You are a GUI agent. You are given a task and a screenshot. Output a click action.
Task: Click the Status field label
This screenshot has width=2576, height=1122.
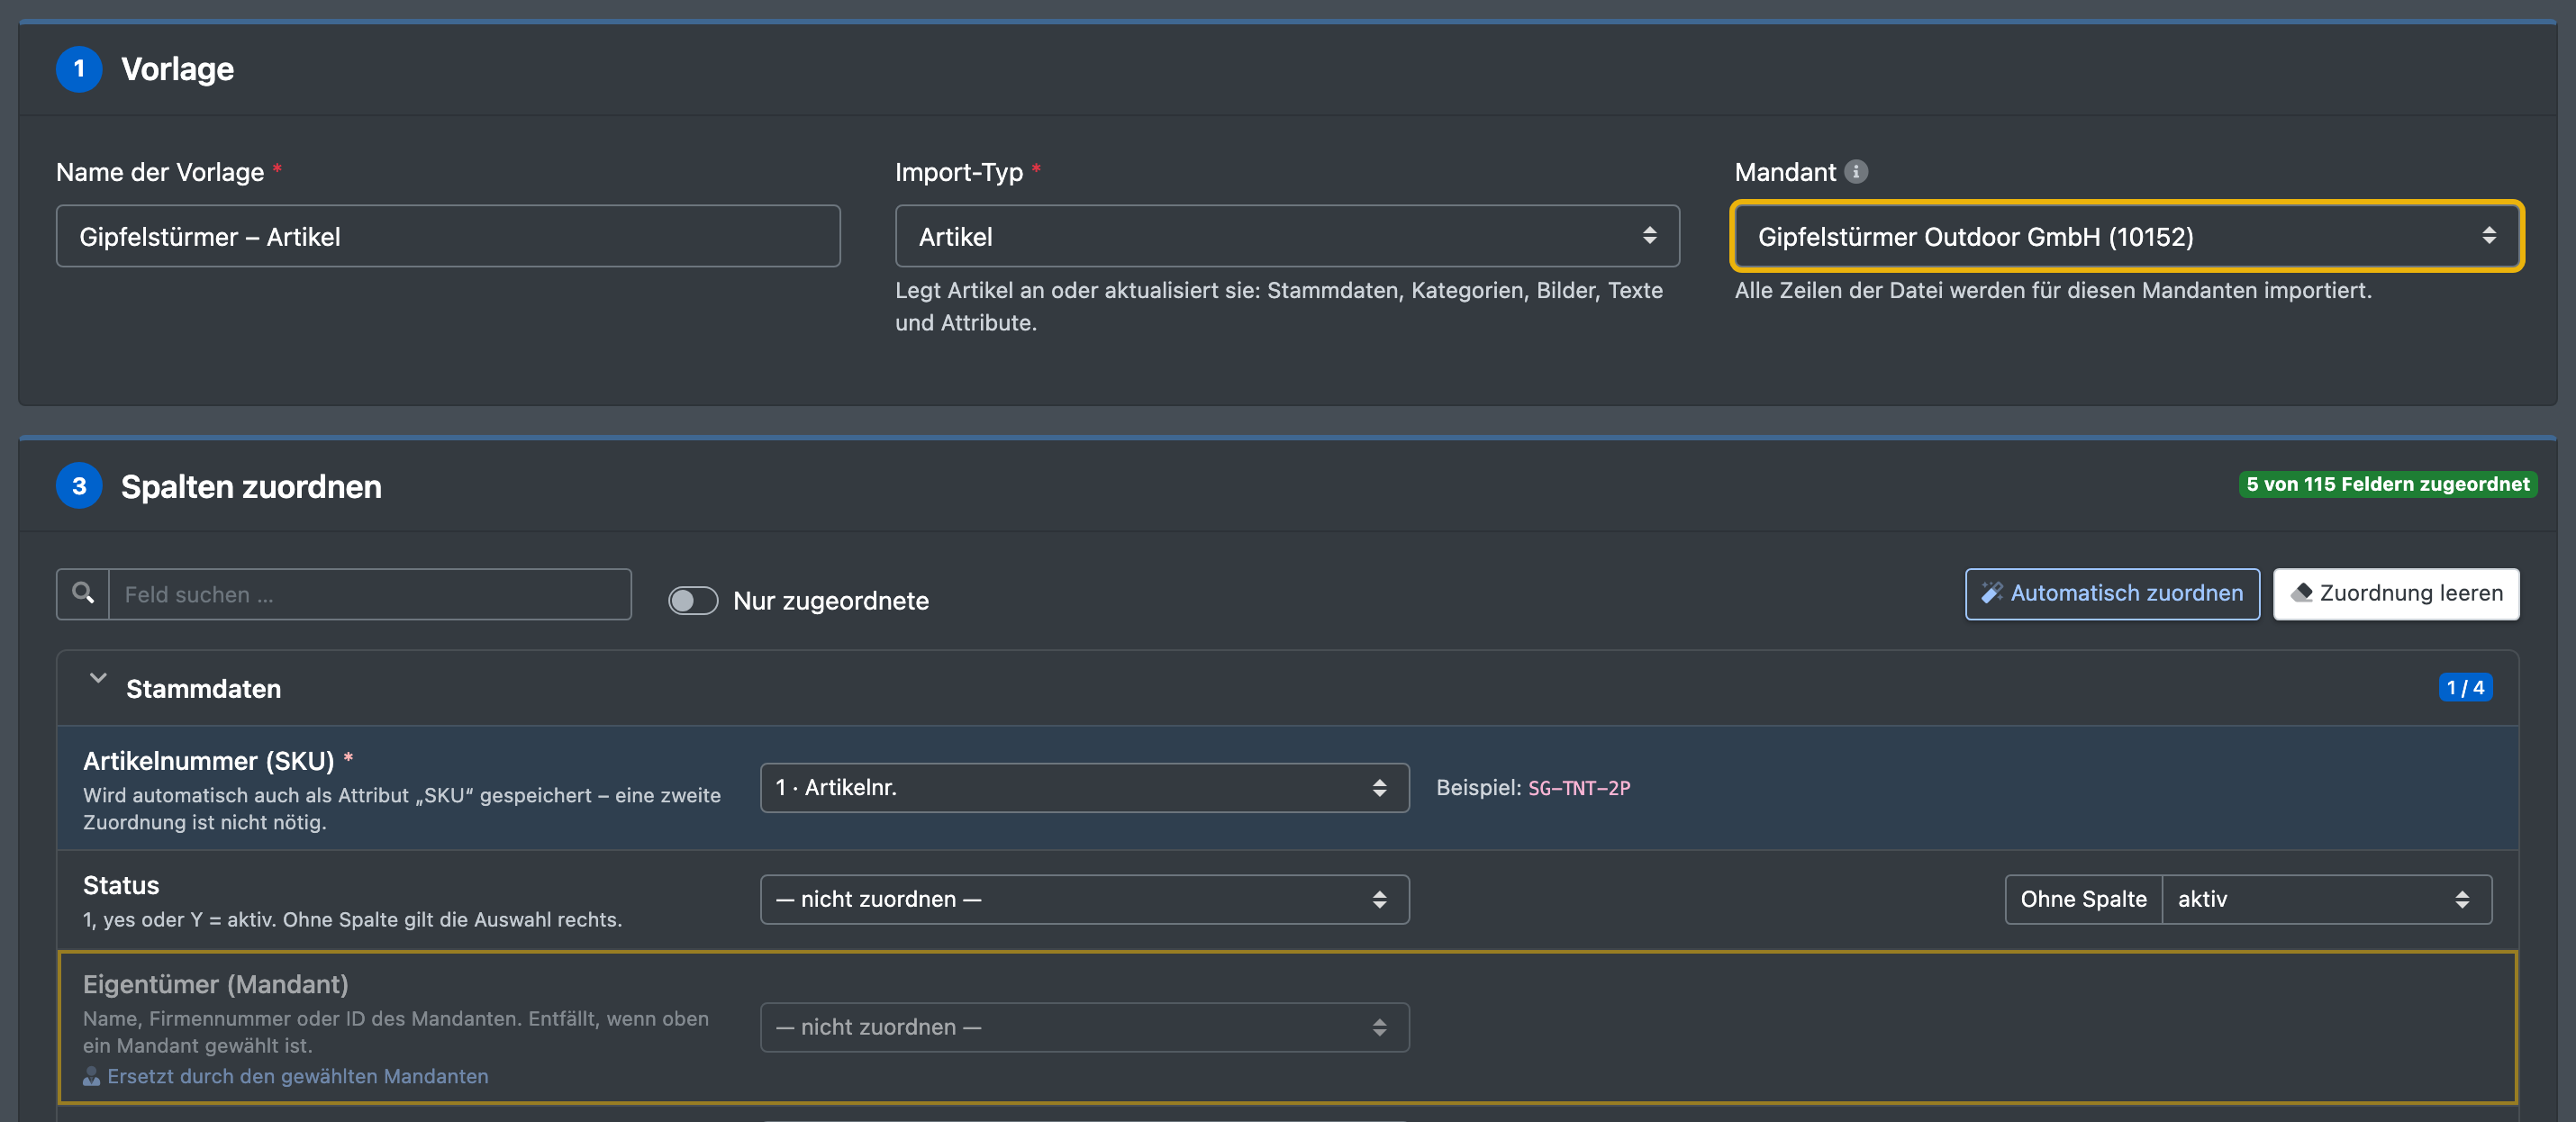[121, 885]
